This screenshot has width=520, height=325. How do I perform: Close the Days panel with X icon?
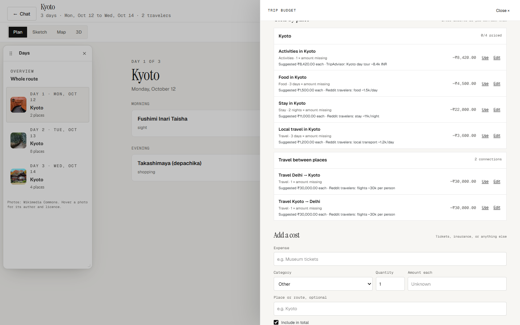[x=84, y=53]
